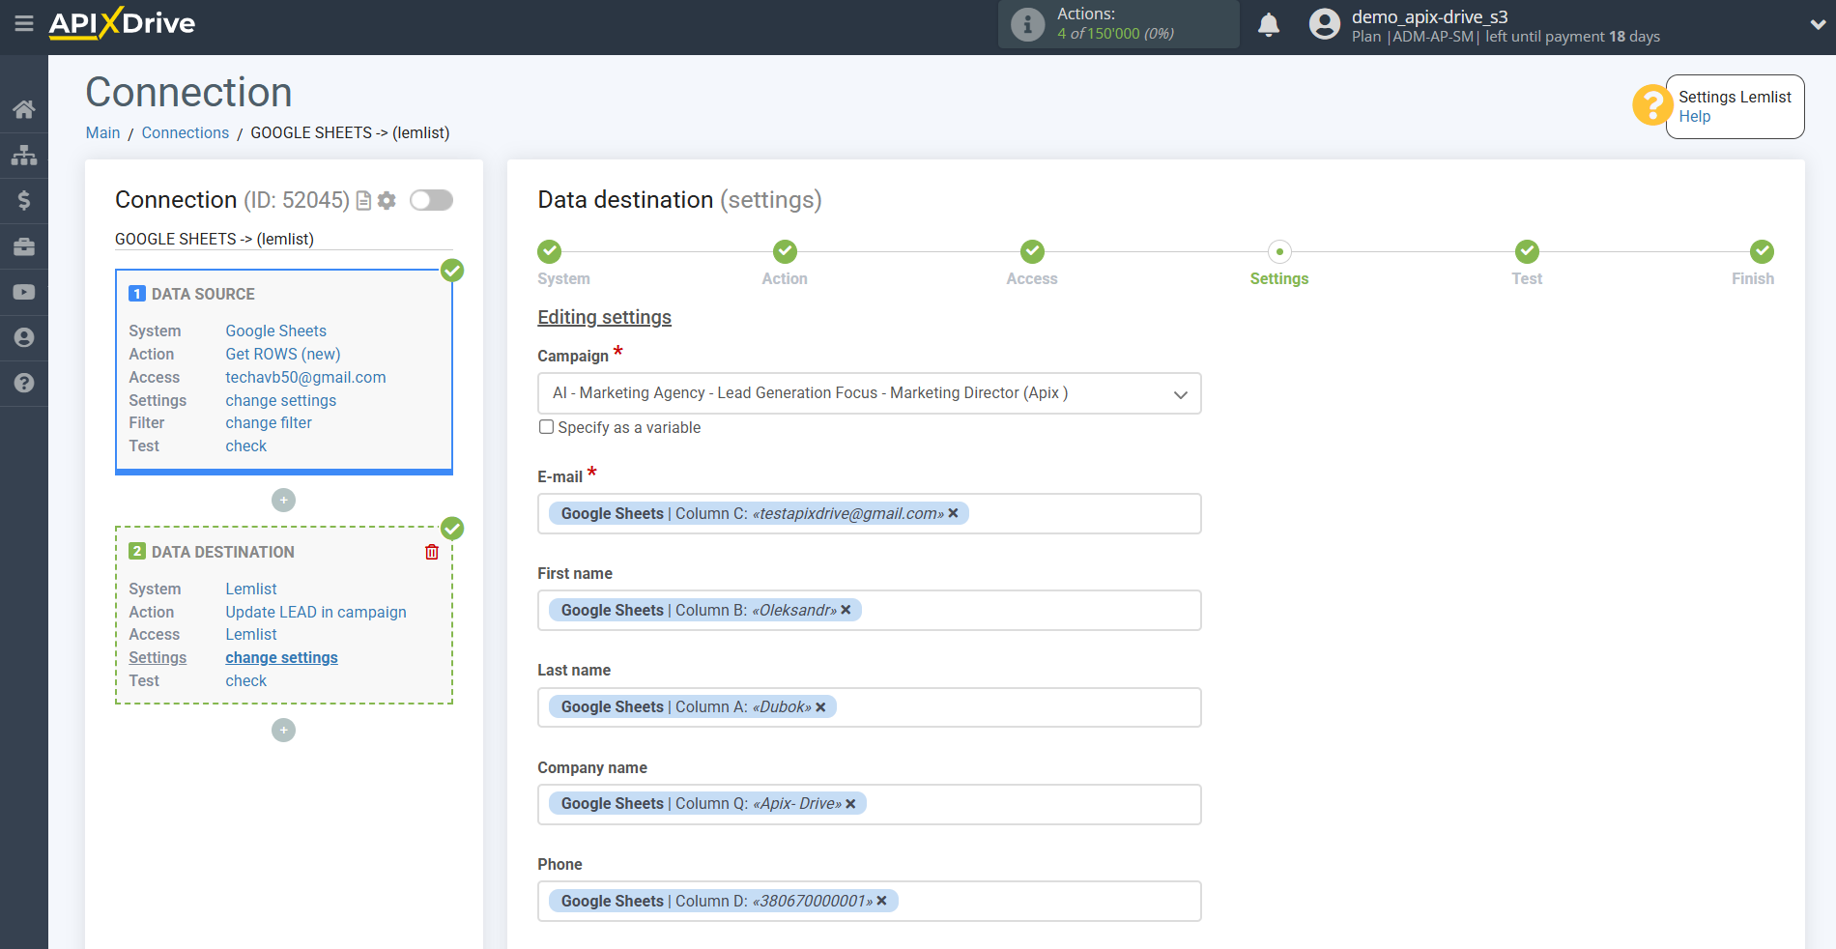1836x949 pixels.
Task: Toggle the connection enable switch
Action: coord(431,200)
